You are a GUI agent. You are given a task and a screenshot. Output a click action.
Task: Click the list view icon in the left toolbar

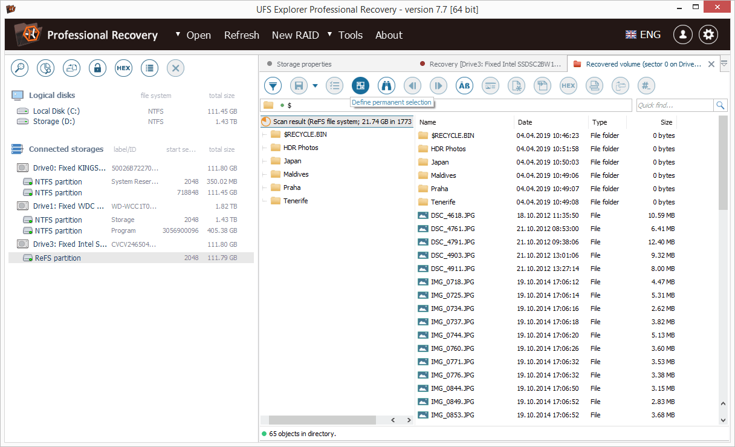point(150,68)
